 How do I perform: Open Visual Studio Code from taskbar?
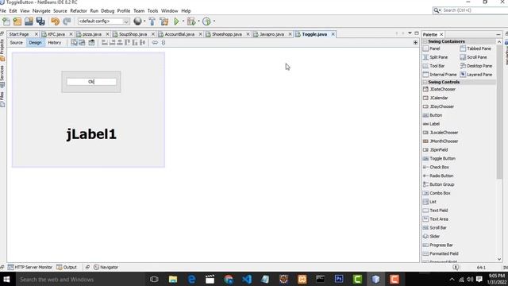click(x=247, y=279)
